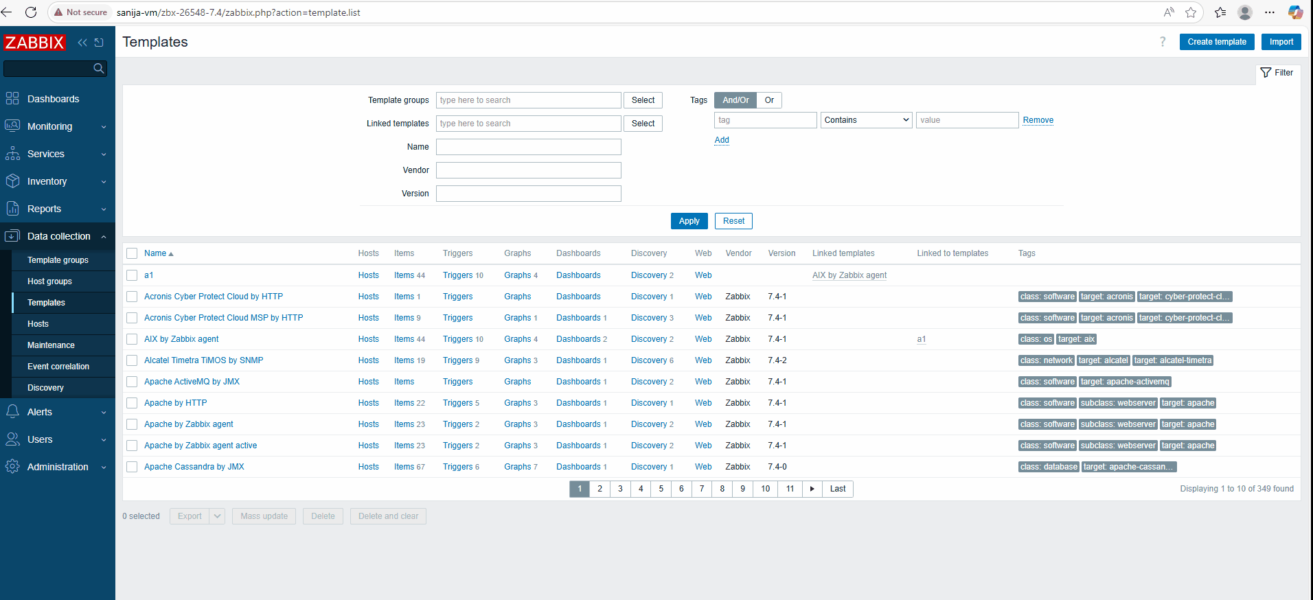Viewport: 1313px width, 600px height.
Task: Select the Apache Cassandra by JMX checkbox
Action: point(132,467)
